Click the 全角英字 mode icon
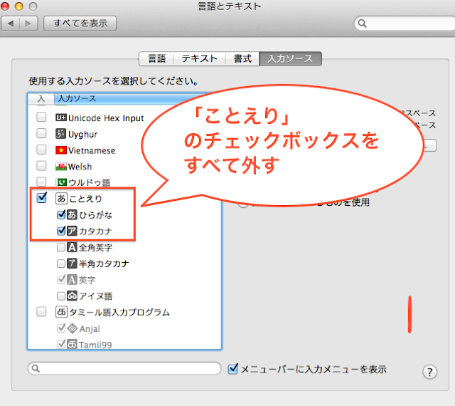 click(x=72, y=247)
